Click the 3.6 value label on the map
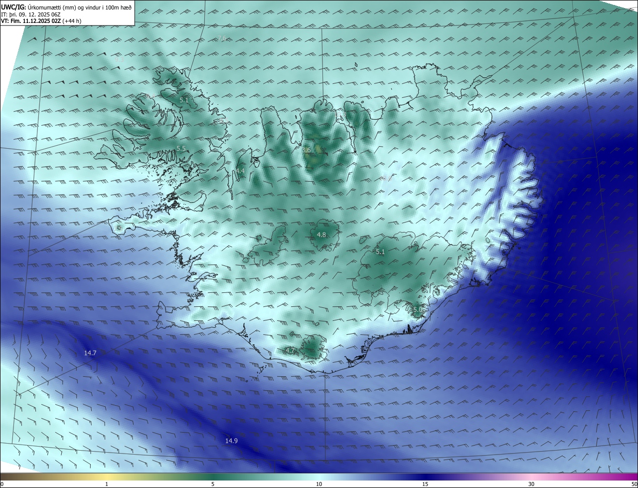 pyautogui.click(x=307, y=150)
